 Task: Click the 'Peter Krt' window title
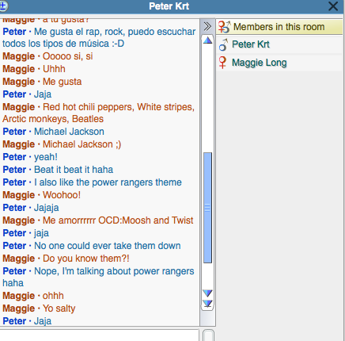coord(169,6)
